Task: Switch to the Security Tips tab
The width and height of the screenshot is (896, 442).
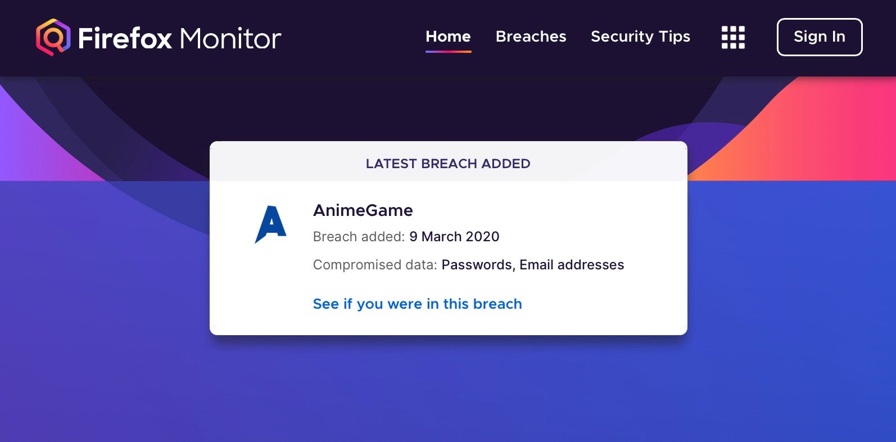Action: [x=640, y=37]
